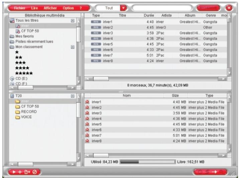
Task: Open the Afficher menu
Action: (50, 8)
